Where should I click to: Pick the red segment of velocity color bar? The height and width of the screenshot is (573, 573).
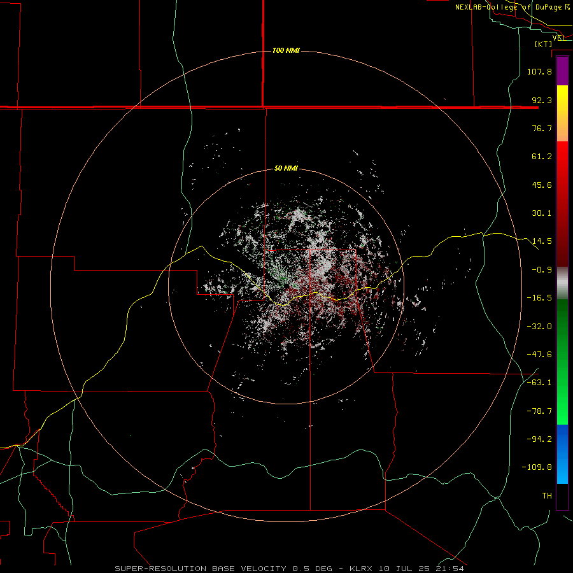point(562,204)
